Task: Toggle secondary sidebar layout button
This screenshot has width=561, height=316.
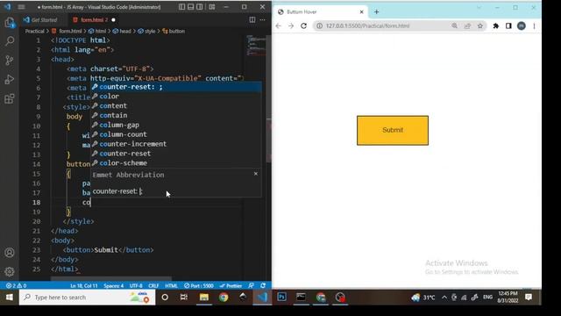Action: 200,7
